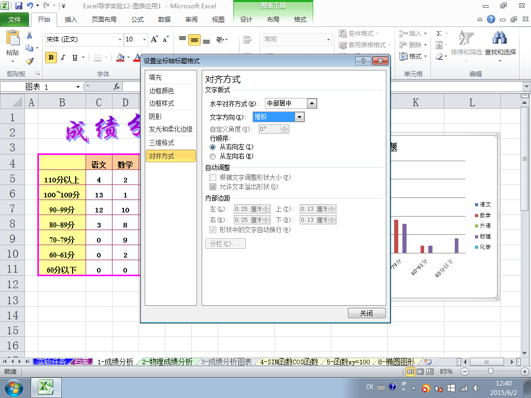Click the Windows Start button

(13, 388)
